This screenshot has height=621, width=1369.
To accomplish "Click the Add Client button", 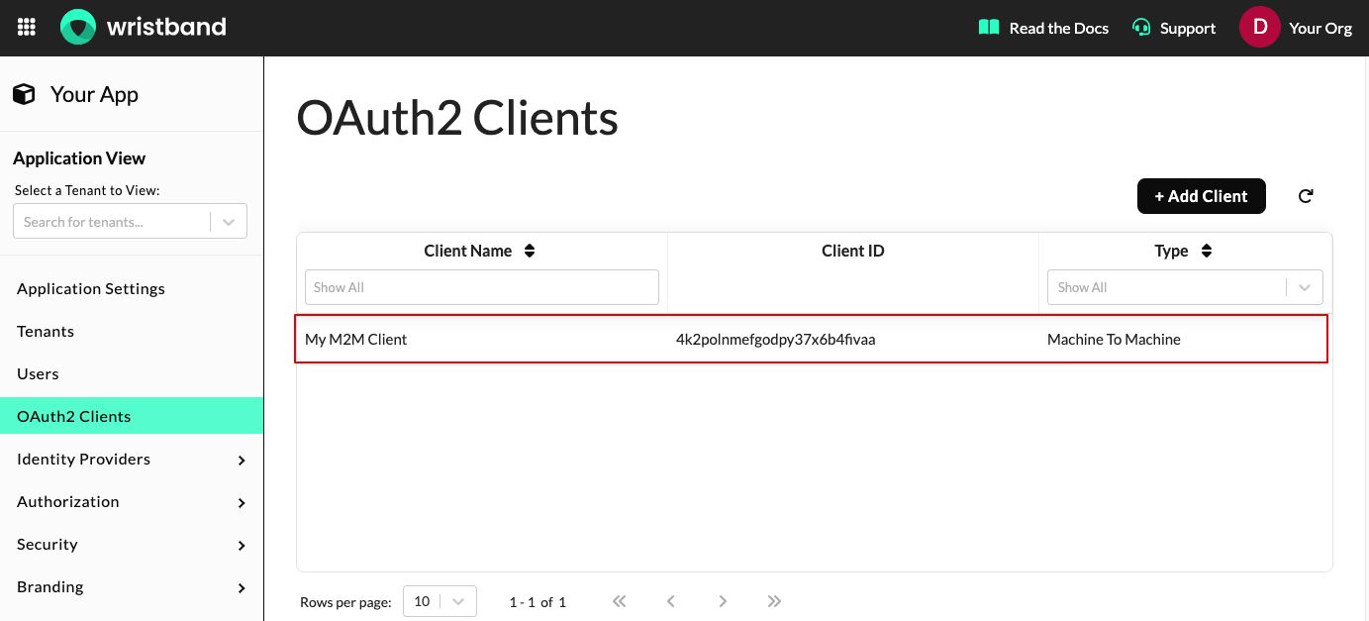I will point(1201,196).
